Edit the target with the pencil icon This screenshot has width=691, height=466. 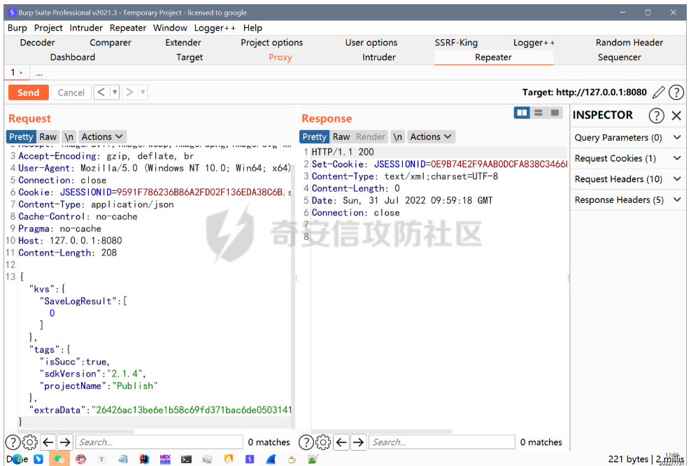[x=658, y=92]
